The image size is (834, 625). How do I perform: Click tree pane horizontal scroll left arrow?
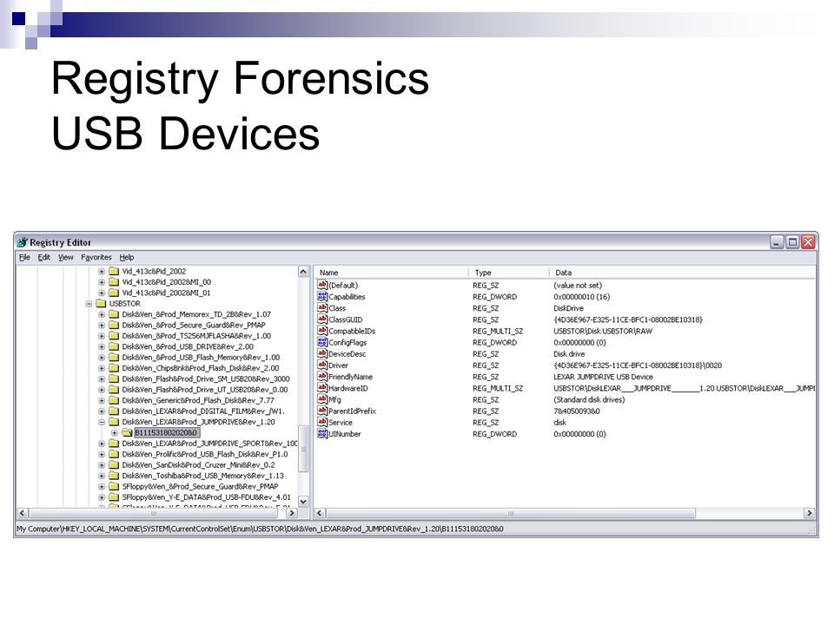pos(23,513)
